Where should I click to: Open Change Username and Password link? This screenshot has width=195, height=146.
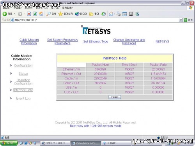point(129,42)
